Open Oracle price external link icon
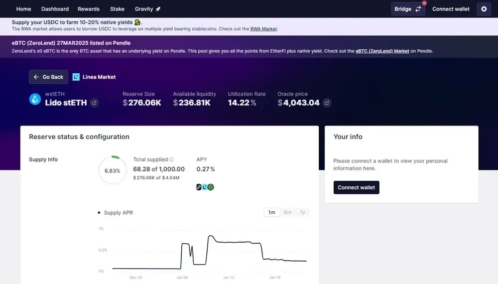 [x=327, y=103]
